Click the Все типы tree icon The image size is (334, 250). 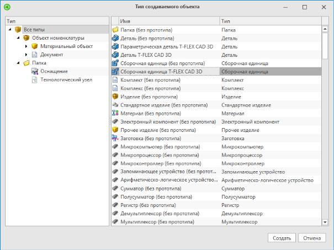click(x=18, y=29)
